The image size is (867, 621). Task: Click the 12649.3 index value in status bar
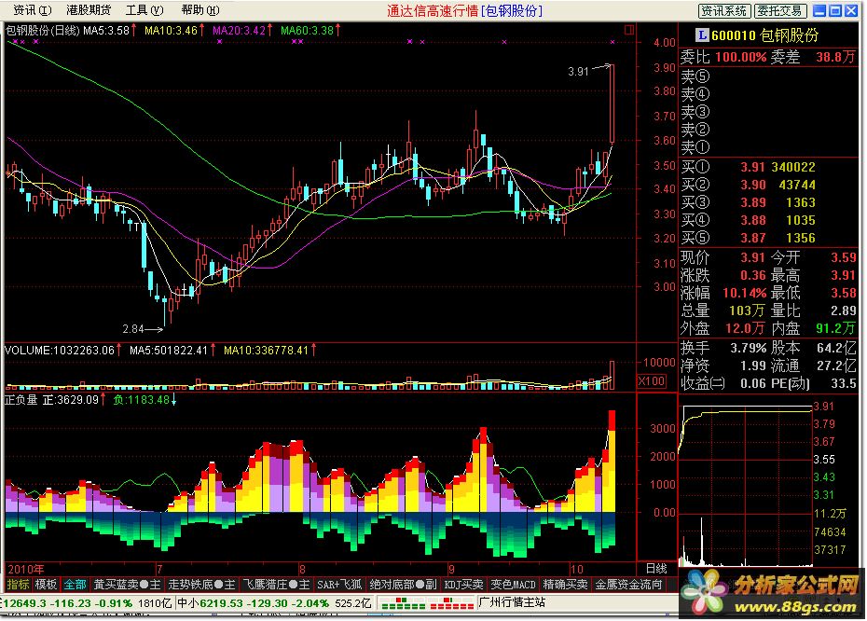(x=27, y=603)
